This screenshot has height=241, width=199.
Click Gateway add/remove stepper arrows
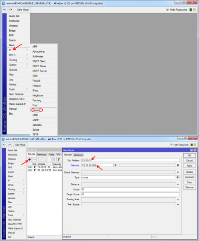(178, 165)
